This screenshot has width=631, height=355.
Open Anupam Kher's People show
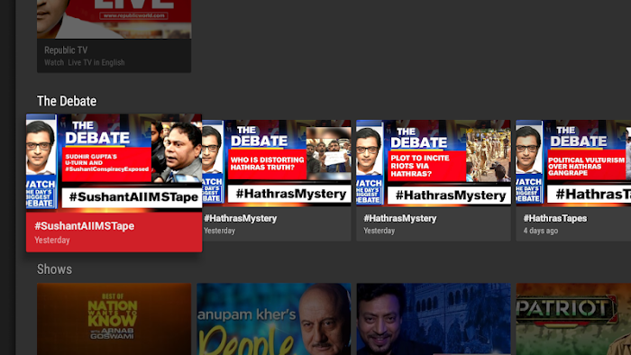click(x=274, y=319)
